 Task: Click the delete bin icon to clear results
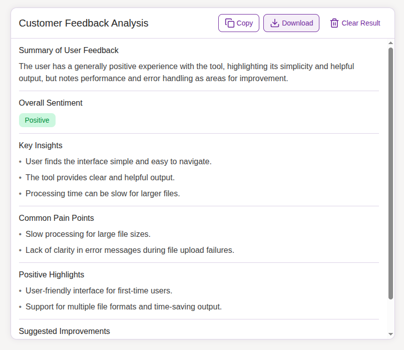333,23
